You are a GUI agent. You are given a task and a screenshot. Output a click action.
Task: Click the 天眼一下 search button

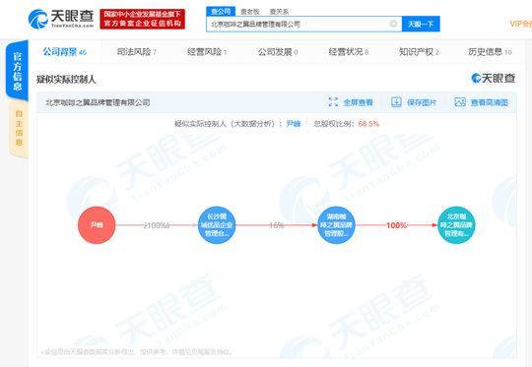tap(421, 24)
